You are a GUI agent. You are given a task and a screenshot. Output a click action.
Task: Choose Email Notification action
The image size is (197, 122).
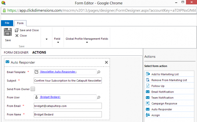(x=169, y=92)
